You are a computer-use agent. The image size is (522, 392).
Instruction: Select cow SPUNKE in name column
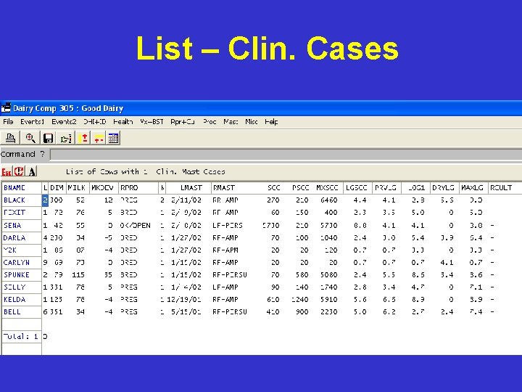click(x=22, y=274)
